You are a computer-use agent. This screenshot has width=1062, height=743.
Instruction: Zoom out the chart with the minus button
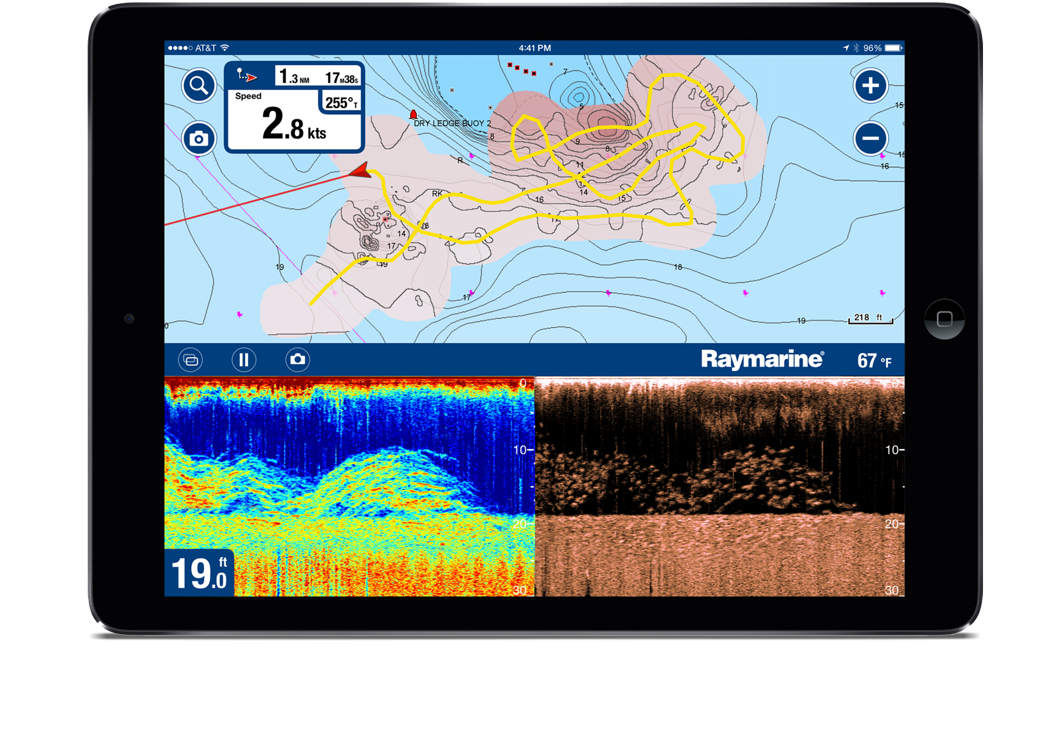(x=870, y=139)
